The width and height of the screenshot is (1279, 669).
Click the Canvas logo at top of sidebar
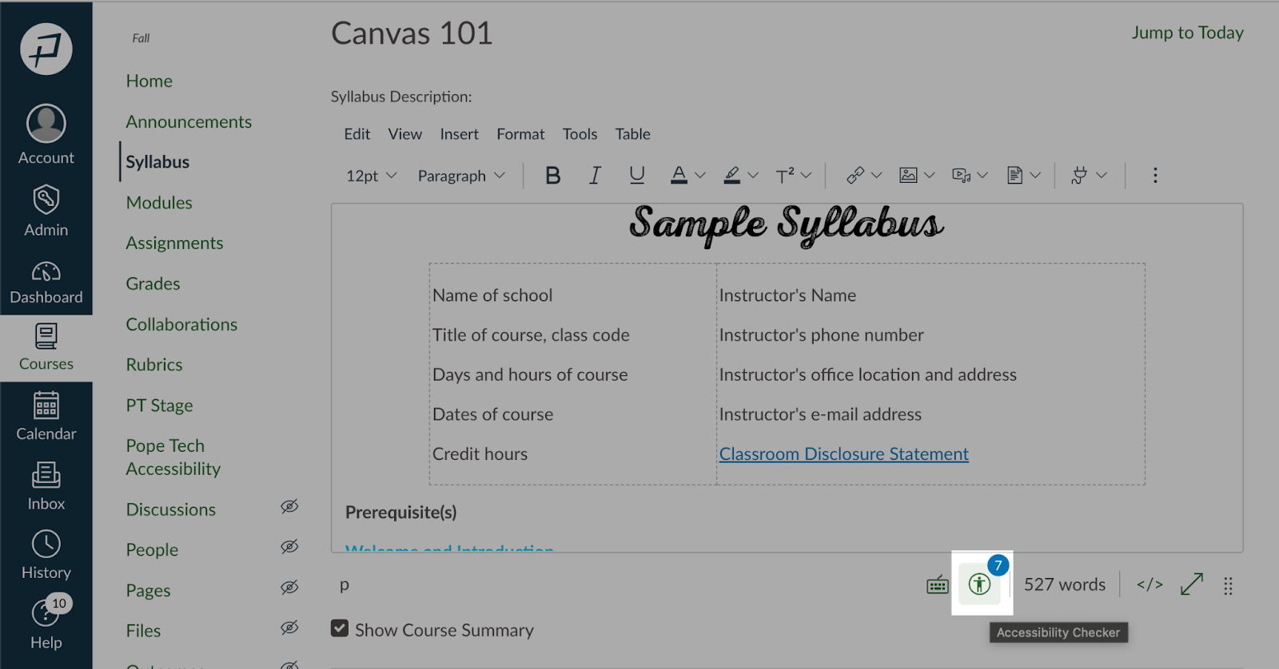click(x=46, y=49)
